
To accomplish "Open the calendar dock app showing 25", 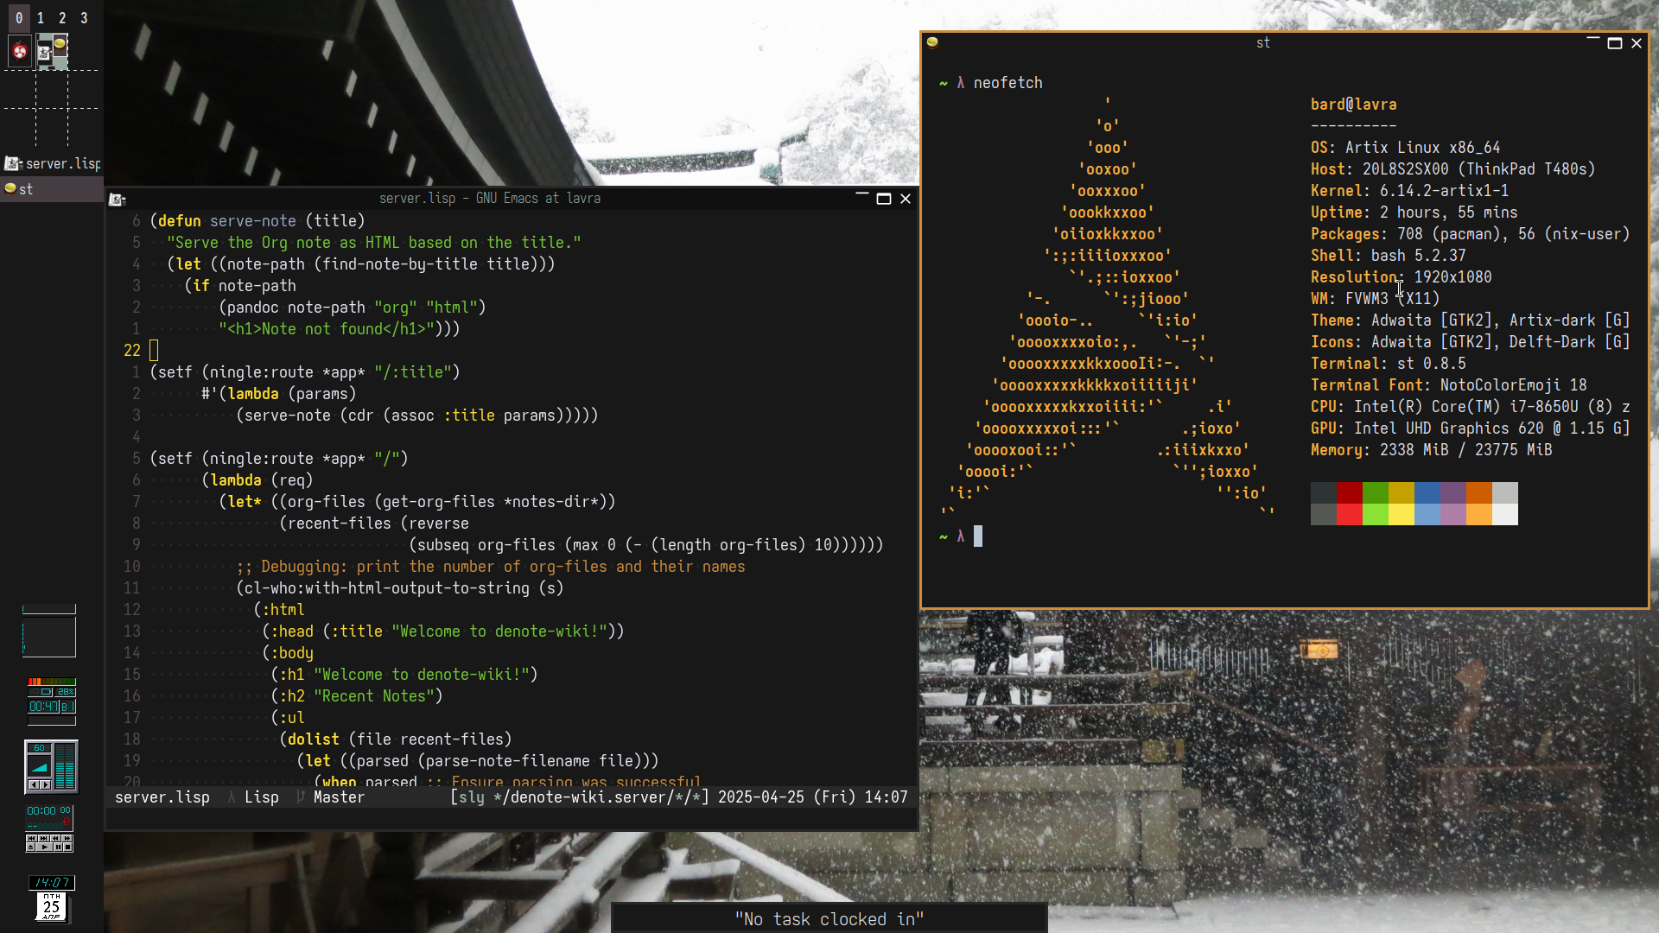I will tap(51, 907).
